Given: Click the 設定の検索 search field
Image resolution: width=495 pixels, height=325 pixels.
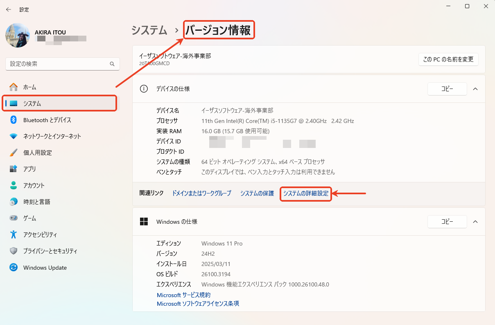Looking at the screenshot, I should 62,64.
